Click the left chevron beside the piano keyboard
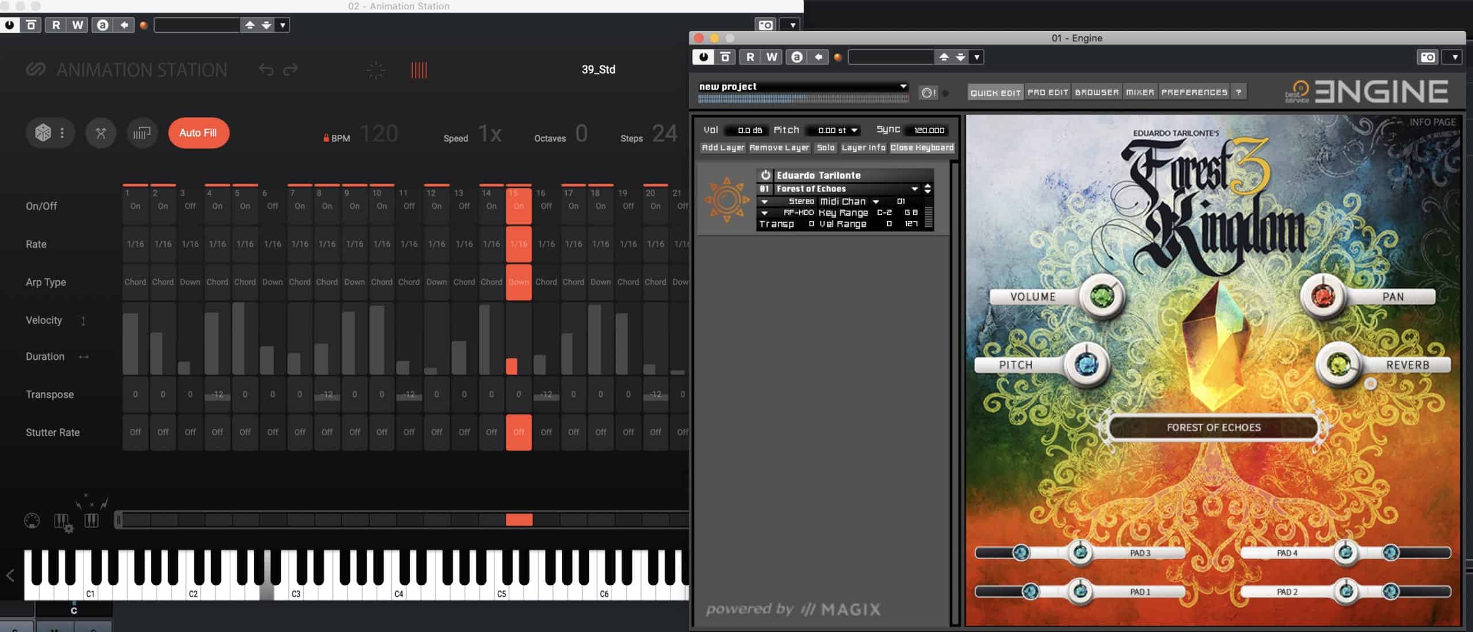Screen dimensions: 1473x632 pos(10,575)
